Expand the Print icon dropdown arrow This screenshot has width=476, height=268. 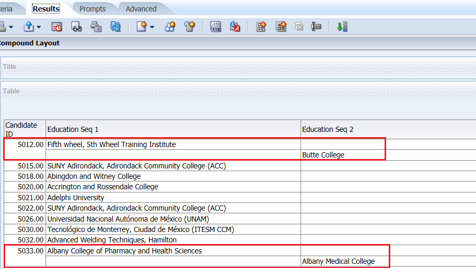11,27
